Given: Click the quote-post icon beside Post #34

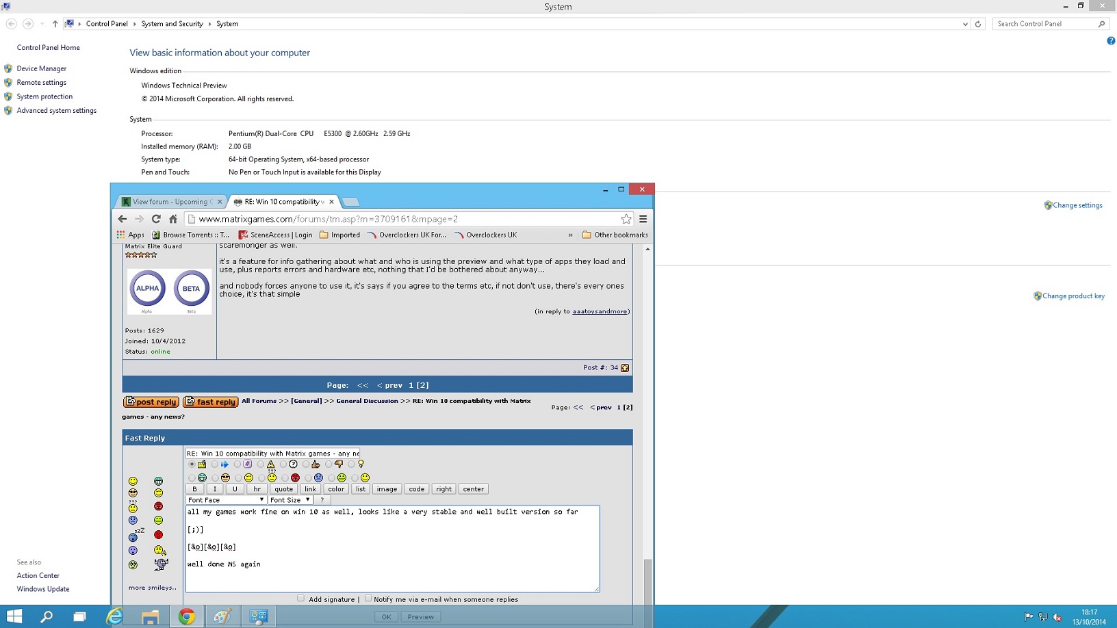Looking at the screenshot, I should 625,368.
